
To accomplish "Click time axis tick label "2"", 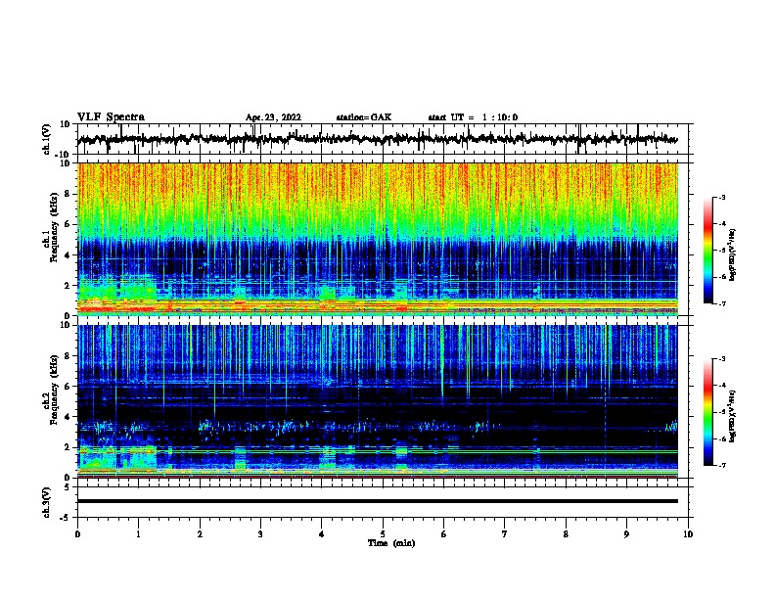I will tap(200, 534).
